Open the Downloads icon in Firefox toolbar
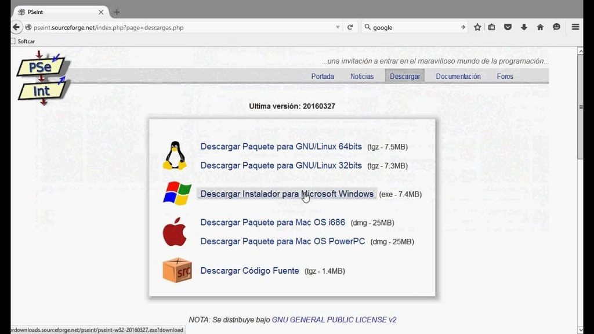 [x=525, y=27]
